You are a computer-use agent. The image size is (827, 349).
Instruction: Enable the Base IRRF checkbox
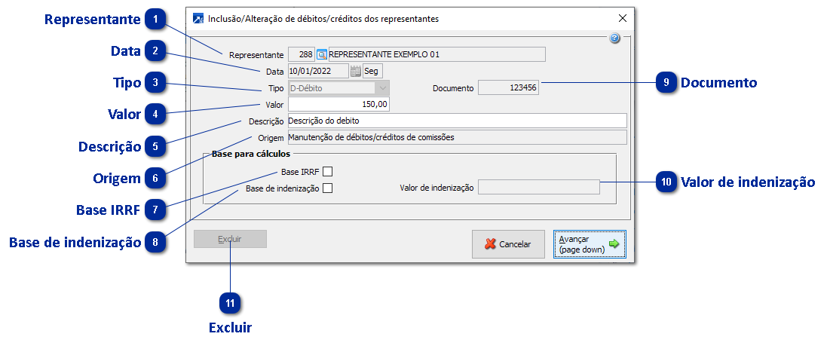click(327, 171)
